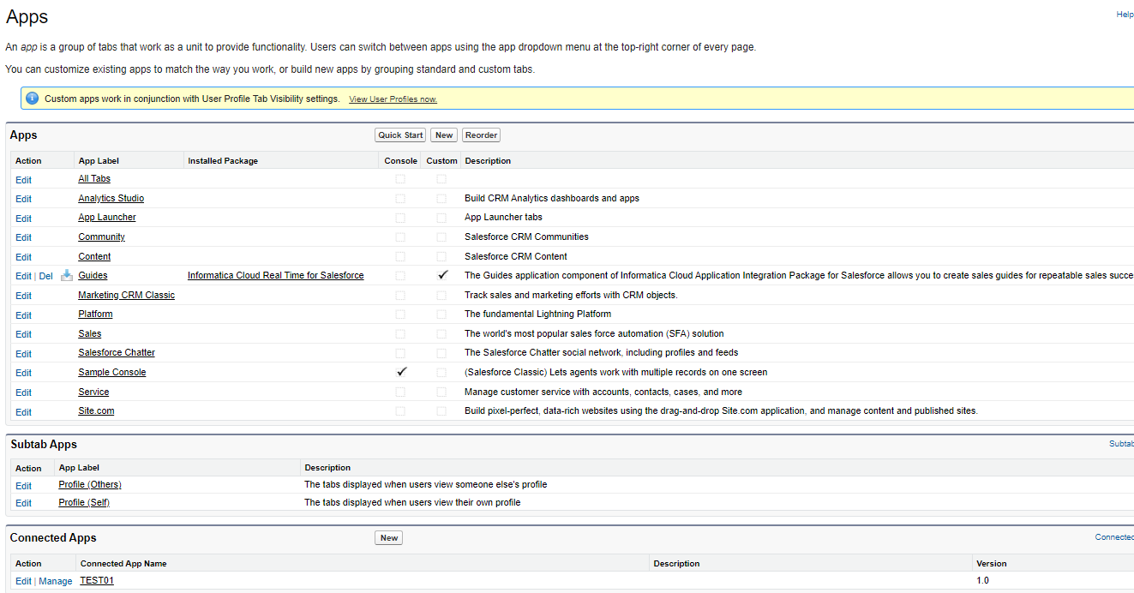Click the Connected App Name column header
Viewport: 1134px width, 593px height.
point(123,563)
